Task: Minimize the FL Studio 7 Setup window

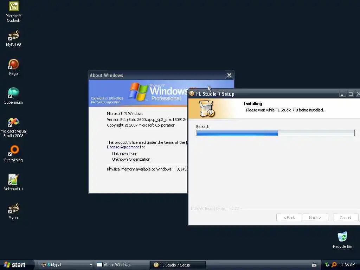Action: click(342, 94)
